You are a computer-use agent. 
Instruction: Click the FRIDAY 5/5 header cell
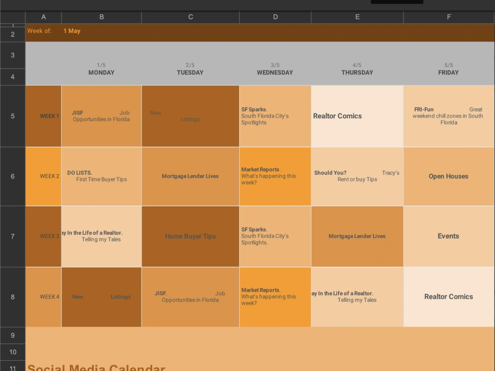click(x=448, y=69)
